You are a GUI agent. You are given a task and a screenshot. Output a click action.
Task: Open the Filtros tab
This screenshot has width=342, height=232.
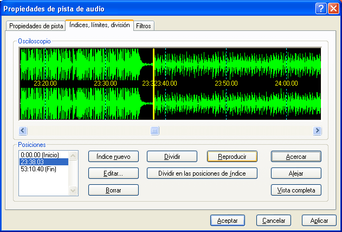pyautogui.click(x=144, y=25)
